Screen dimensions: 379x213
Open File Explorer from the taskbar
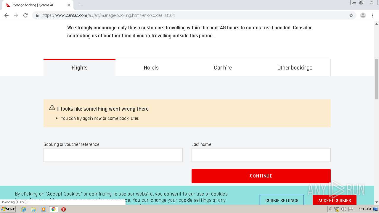pyautogui.click(x=33, y=209)
